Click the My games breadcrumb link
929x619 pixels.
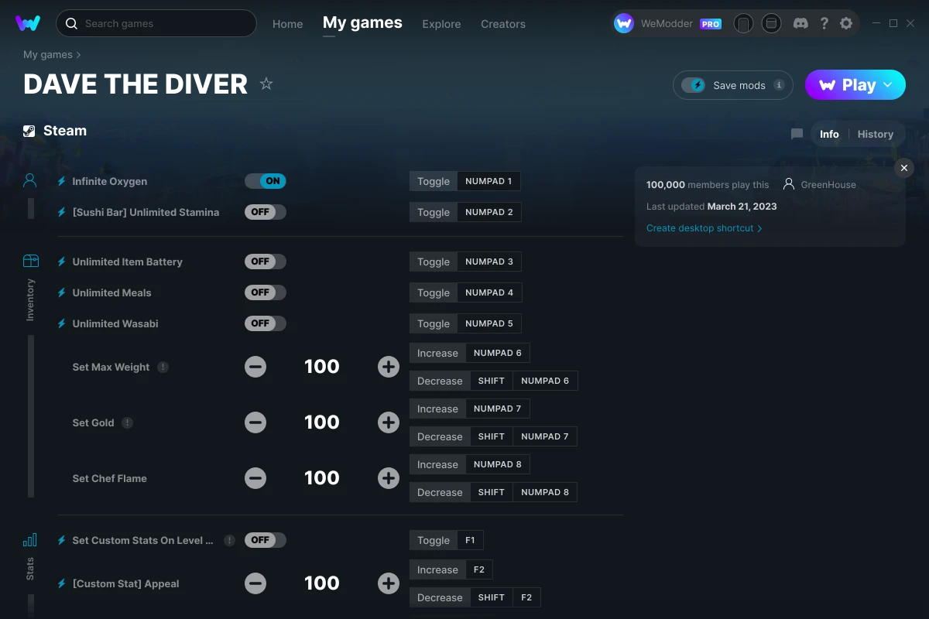48,55
